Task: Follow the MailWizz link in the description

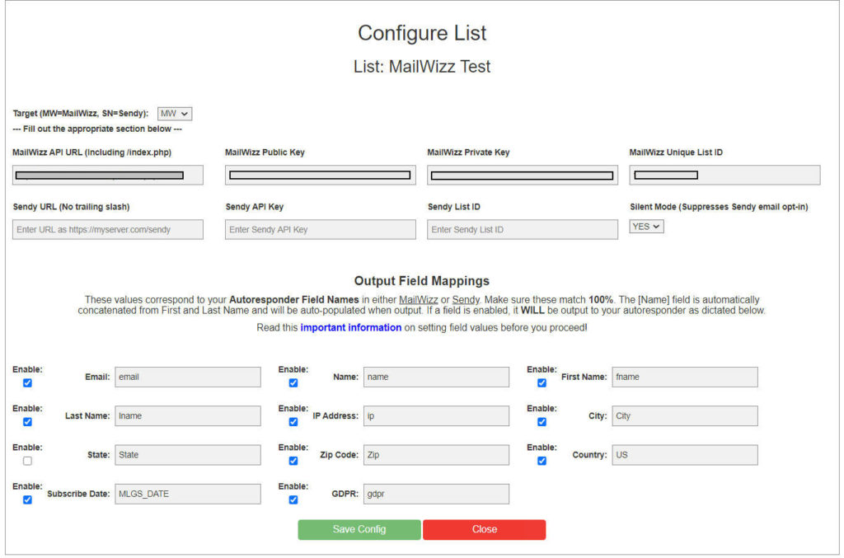Action: tap(418, 300)
